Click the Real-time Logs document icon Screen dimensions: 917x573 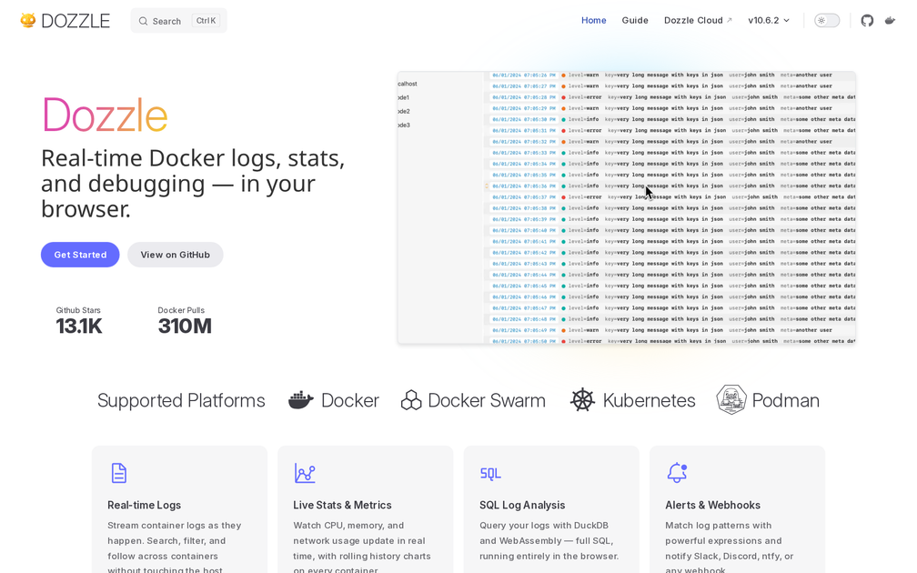pyautogui.click(x=118, y=473)
